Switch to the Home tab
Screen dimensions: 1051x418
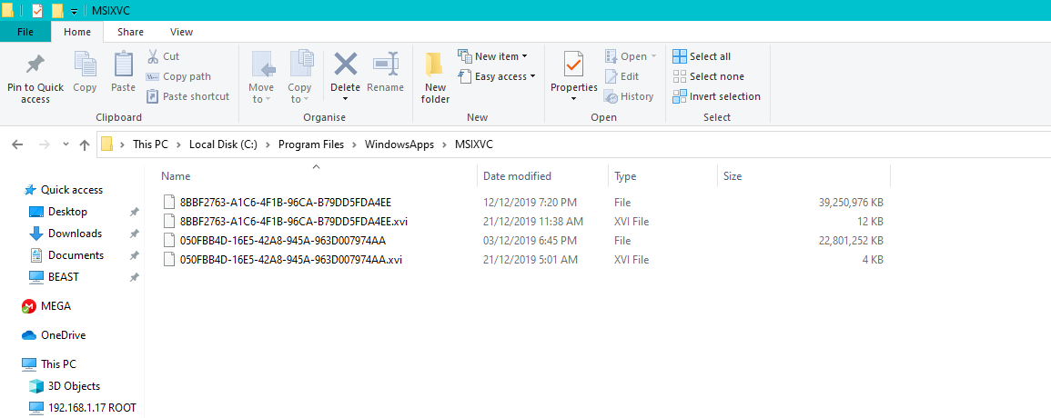(77, 32)
